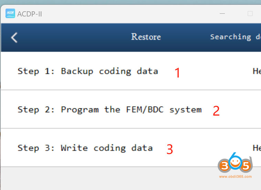Screen dimensions: 261x190
Task: Click the back arrow in the header
Action: pyautogui.click(x=14, y=37)
